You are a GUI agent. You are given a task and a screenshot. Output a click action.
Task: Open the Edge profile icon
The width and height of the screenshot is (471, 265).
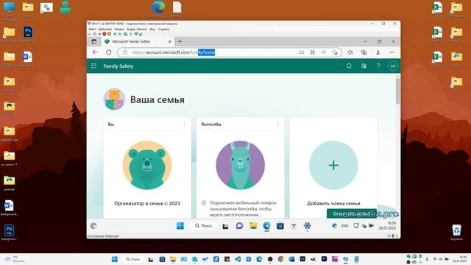[x=378, y=52]
